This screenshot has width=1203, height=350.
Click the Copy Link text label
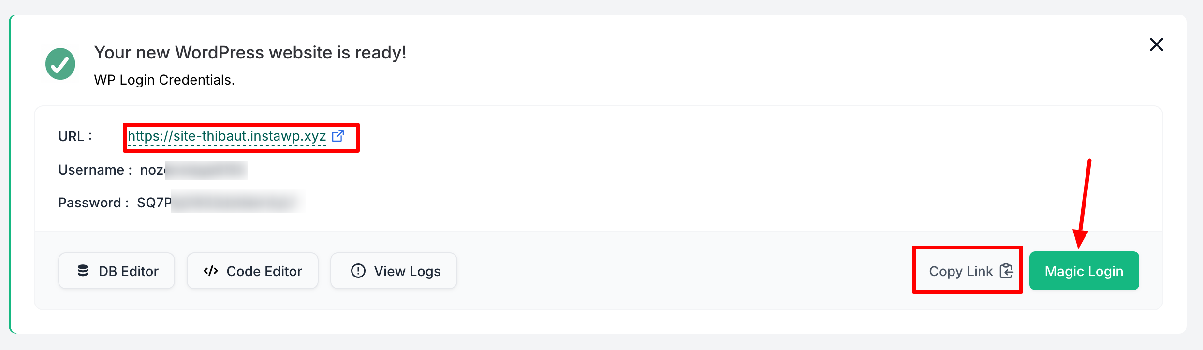coord(960,271)
